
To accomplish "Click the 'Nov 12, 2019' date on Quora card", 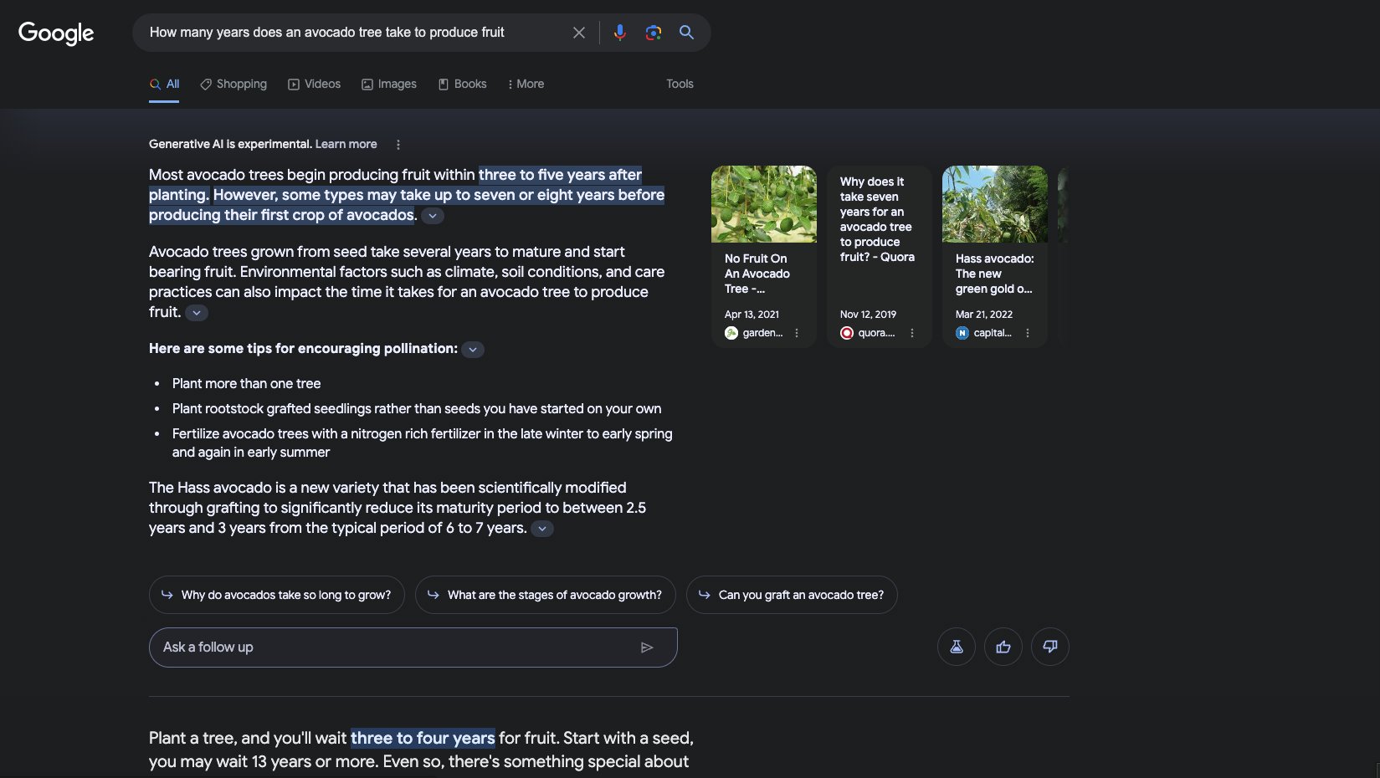I will (868, 315).
